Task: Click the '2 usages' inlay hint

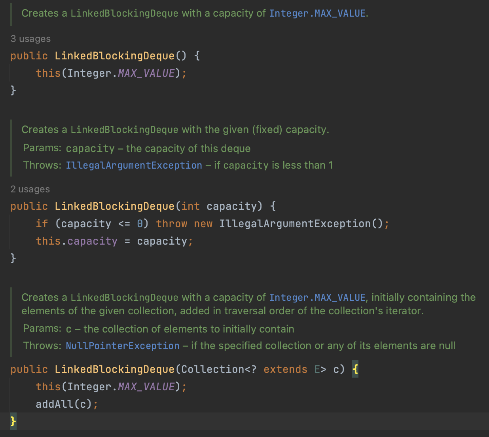Action: pos(30,189)
